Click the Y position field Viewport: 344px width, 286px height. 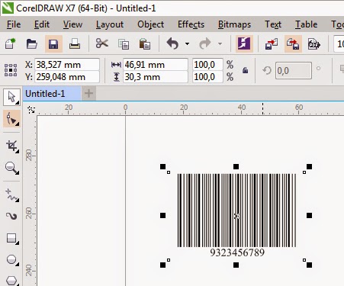(67, 77)
